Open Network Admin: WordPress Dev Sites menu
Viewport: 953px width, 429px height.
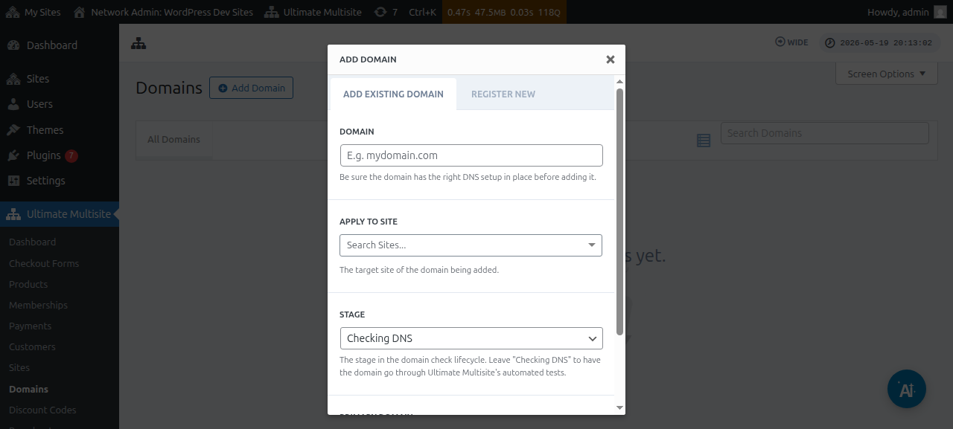click(x=164, y=12)
